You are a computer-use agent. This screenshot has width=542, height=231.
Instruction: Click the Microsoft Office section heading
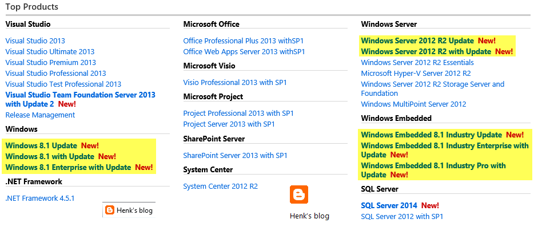(x=211, y=24)
